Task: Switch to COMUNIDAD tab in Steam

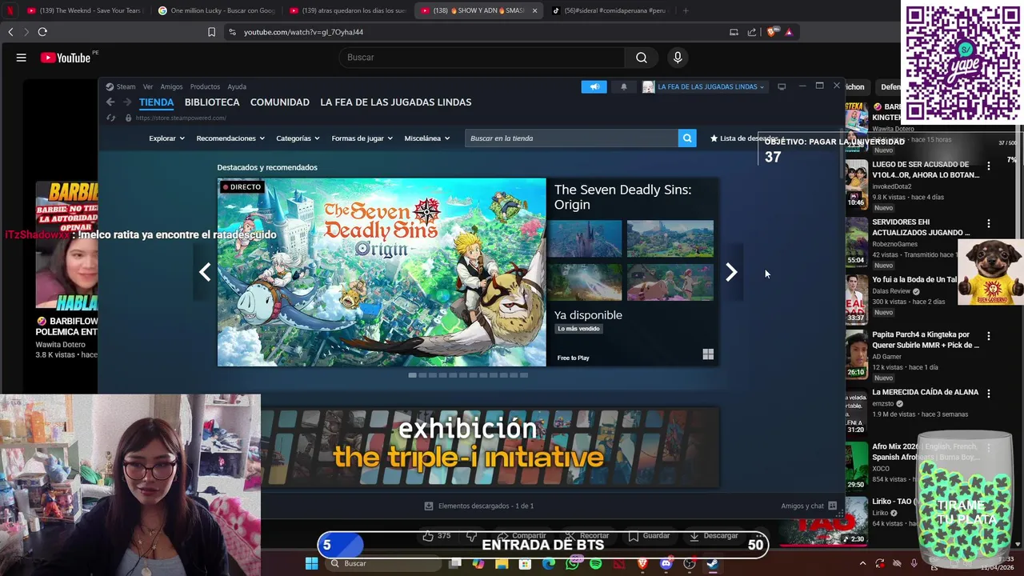Action: pyautogui.click(x=280, y=102)
